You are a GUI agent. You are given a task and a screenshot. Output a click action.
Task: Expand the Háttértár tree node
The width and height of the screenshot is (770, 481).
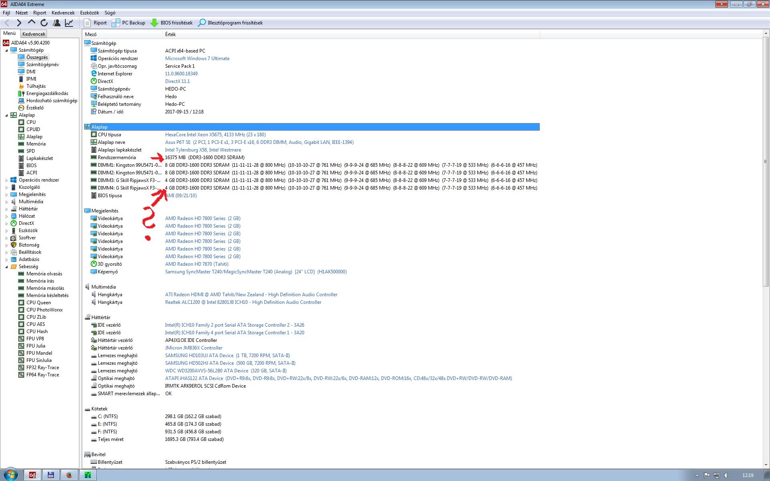(x=6, y=209)
